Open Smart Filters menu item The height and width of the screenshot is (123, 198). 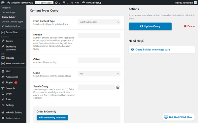coord(12,32)
